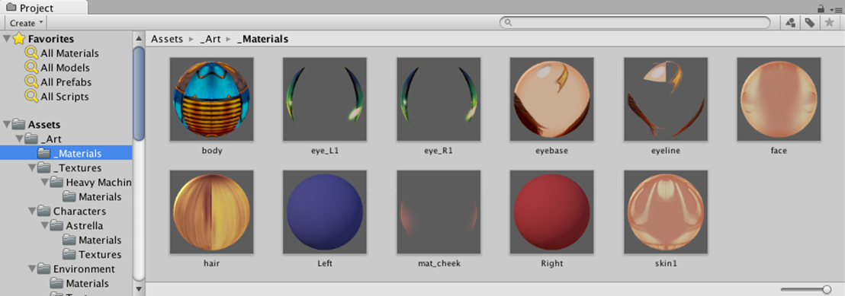
Task: Click the "hair" asset name label
Action: pyautogui.click(x=212, y=264)
